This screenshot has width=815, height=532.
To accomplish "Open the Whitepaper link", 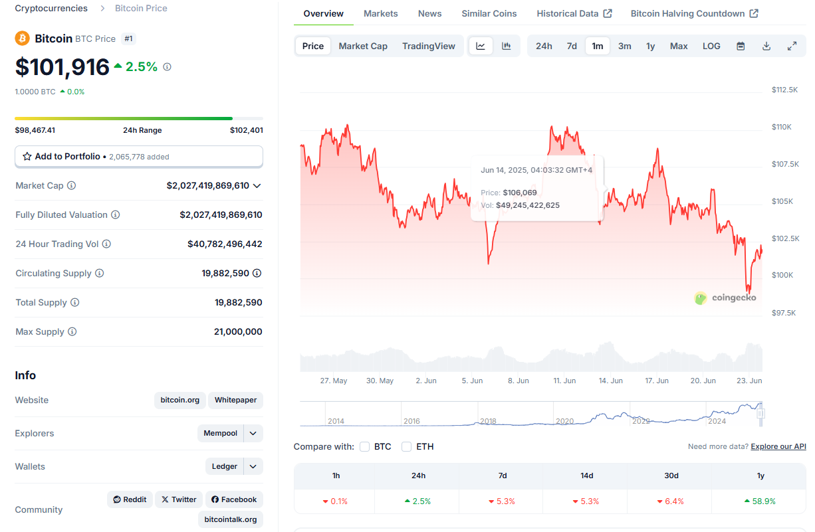I will click(236, 400).
